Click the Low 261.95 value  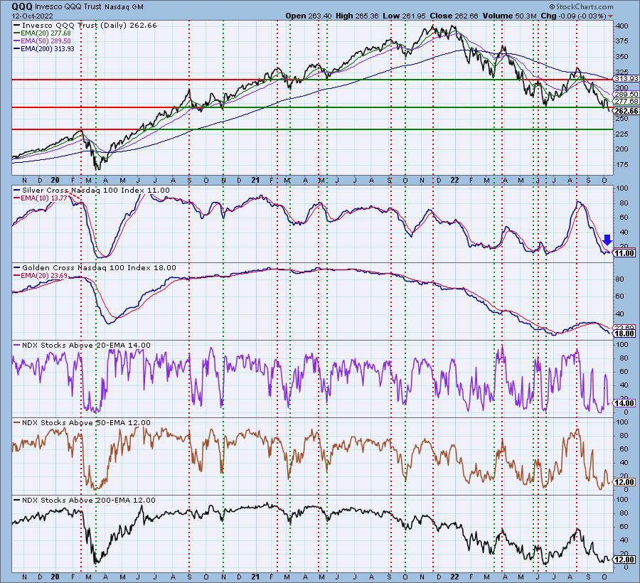tap(404, 16)
